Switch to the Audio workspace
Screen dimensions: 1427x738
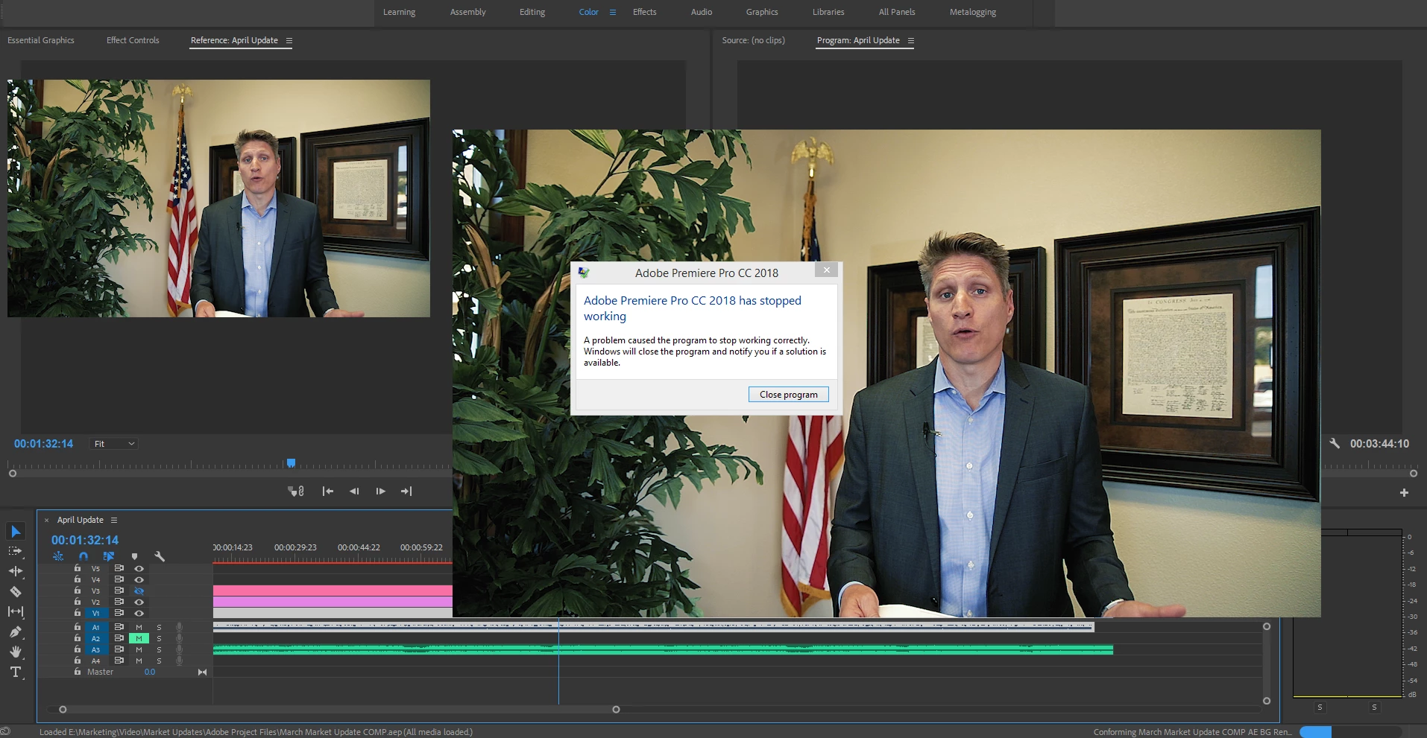tap(702, 12)
